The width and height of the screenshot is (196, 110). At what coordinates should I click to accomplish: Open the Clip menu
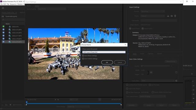click(x=8, y=4)
